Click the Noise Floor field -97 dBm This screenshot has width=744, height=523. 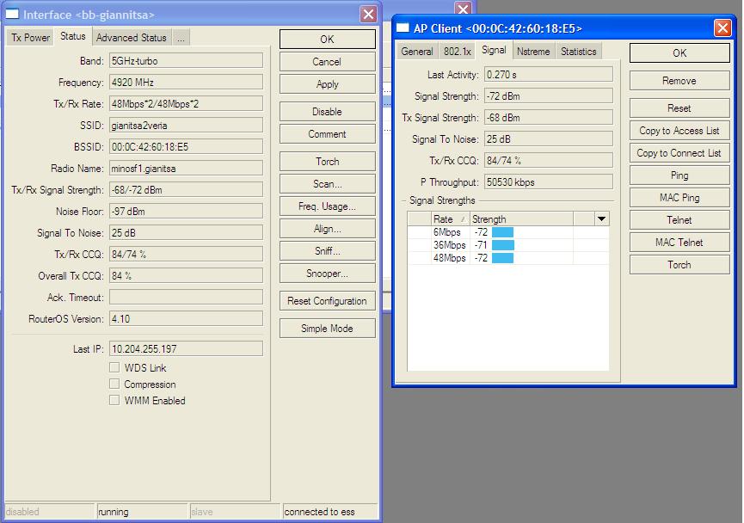click(186, 212)
